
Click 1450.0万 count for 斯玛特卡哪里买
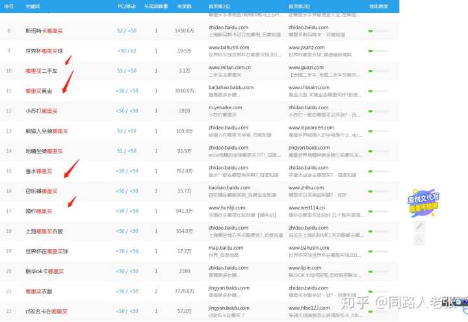[185, 31]
